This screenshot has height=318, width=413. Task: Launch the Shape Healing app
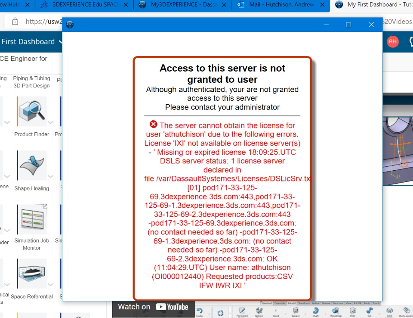point(32,165)
